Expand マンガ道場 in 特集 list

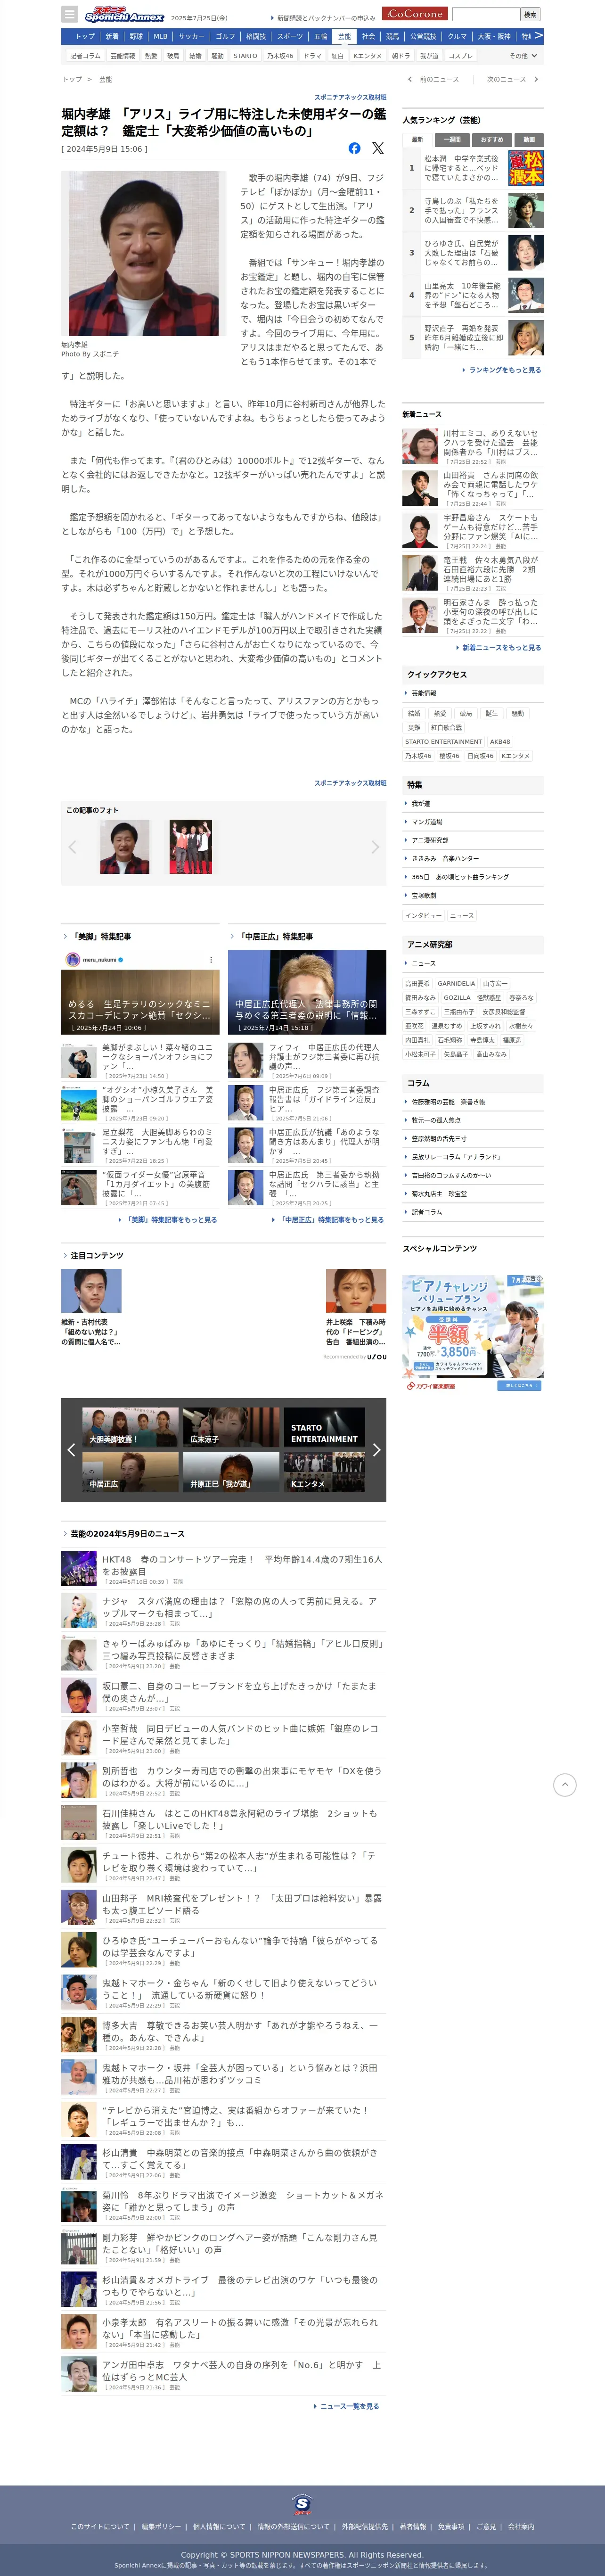[473, 822]
